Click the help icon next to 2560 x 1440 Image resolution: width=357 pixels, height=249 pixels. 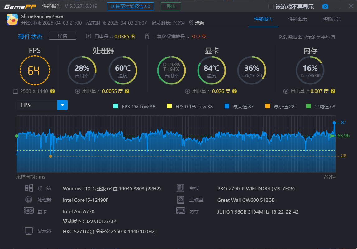[52, 91]
